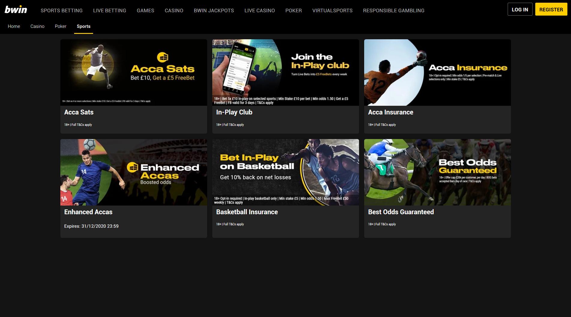Click the Log In button
The height and width of the screenshot is (317, 571).
click(520, 9)
